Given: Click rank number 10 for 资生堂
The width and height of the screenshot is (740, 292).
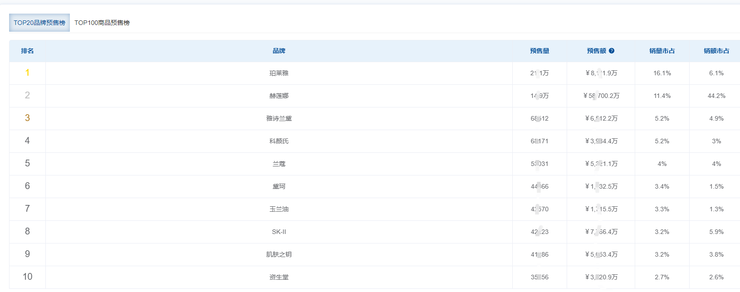Looking at the screenshot, I should [x=27, y=277].
